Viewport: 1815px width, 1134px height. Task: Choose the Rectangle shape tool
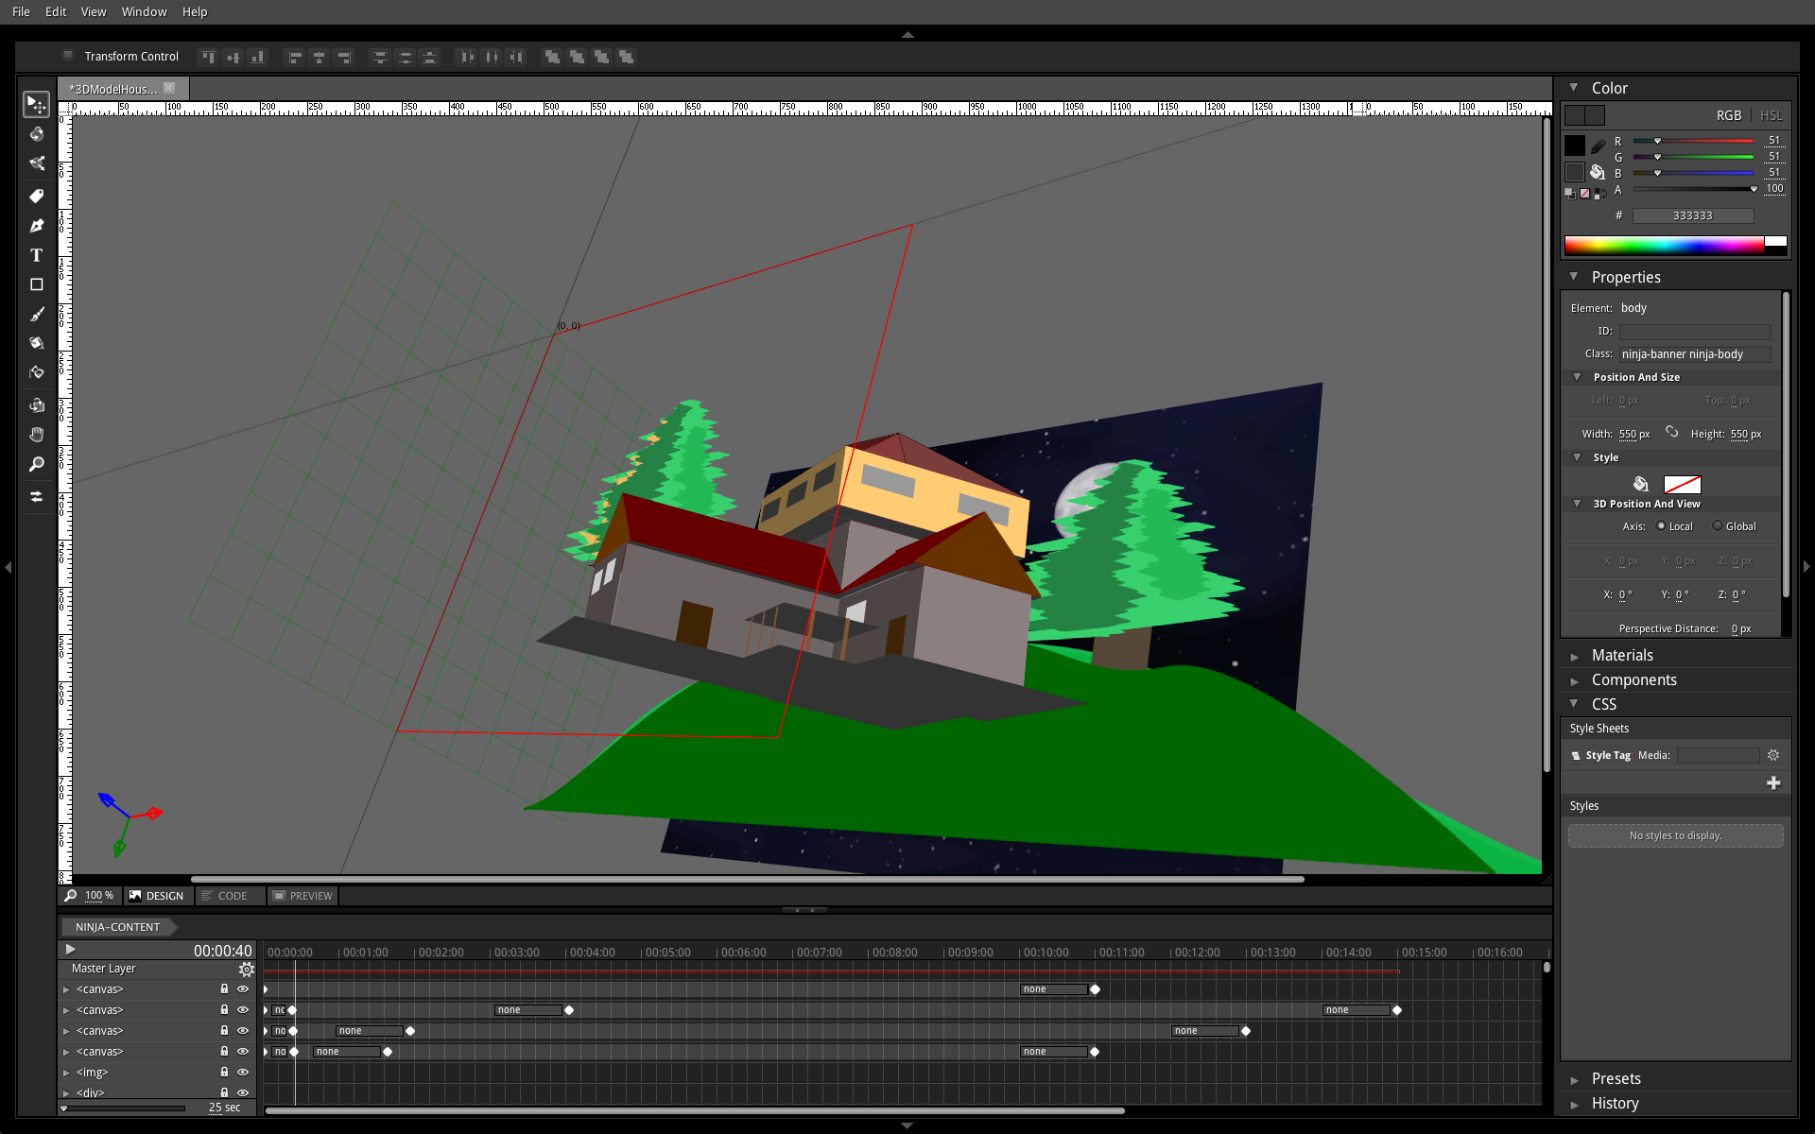pyautogui.click(x=37, y=284)
